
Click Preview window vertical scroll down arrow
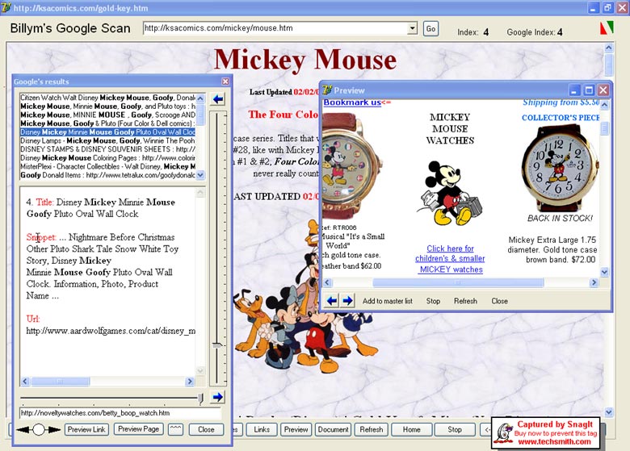pyautogui.click(x=605, y=272)
